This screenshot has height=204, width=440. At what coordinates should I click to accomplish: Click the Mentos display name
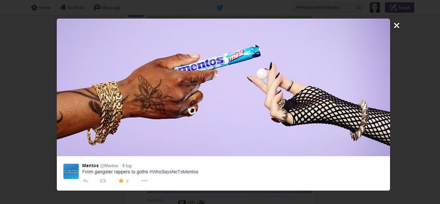(x=90, y=165)
